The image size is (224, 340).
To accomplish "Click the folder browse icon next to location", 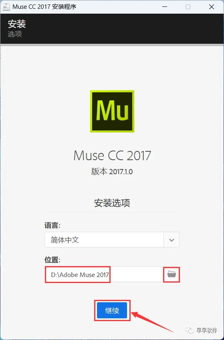I will click(172, 274).
